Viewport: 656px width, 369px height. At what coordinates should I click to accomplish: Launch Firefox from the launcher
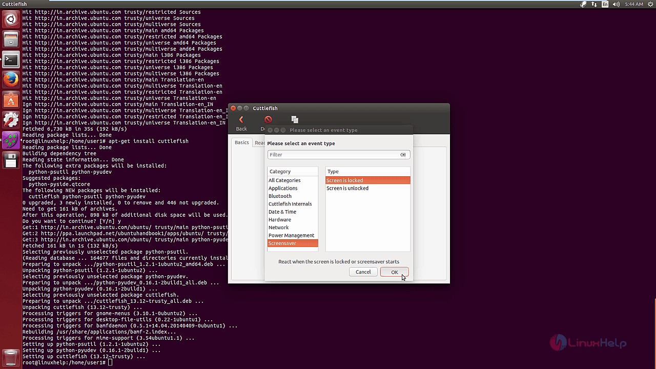(11, 79)
